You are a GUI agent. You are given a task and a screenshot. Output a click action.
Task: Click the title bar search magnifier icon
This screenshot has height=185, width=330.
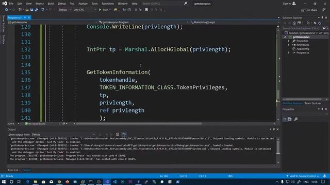(186, 4)
